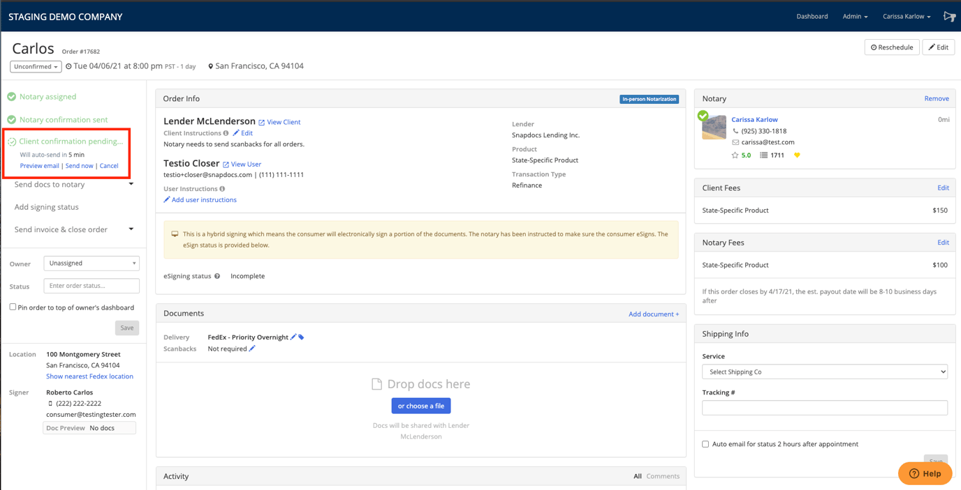The height and width of the screenshot is (490, 961).
Task: Click the yellow heart favorite icon for Carissa Karlow
Action: point(797,155)
